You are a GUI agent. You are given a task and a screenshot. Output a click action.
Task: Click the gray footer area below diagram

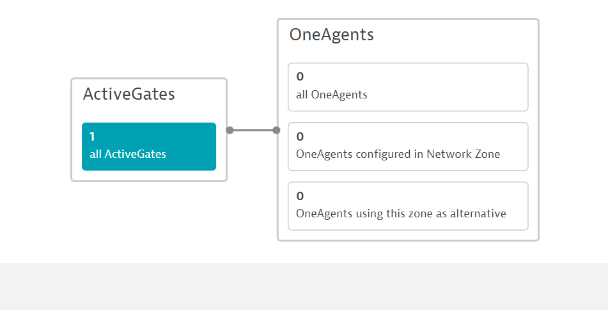304,286
